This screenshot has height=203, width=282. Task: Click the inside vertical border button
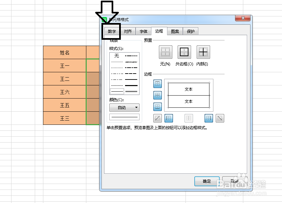point(188,118)
